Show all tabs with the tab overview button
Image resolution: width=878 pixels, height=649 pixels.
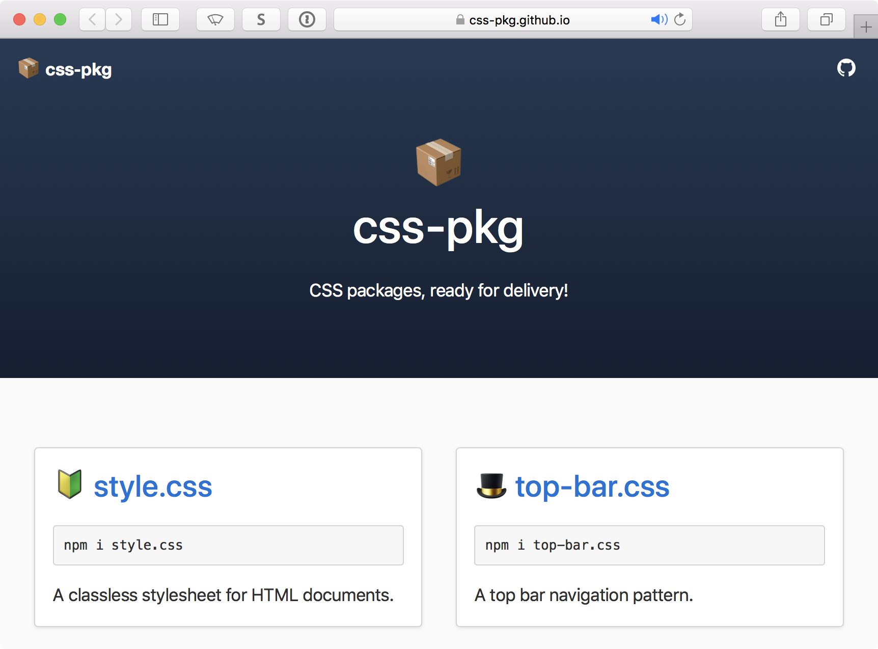coord(826,19)
